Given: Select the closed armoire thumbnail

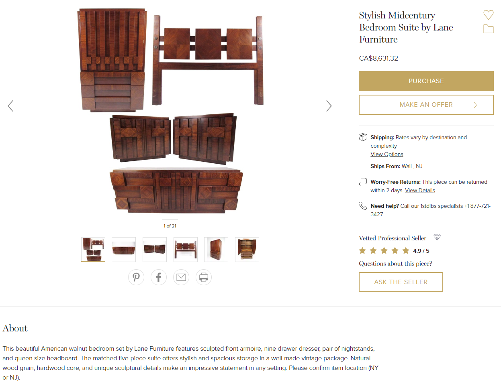Looking at the screenshot, I should click(216, 250).
